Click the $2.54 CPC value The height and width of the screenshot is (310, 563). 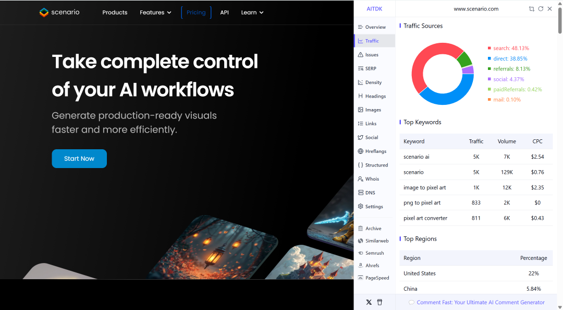click(537, 157)
